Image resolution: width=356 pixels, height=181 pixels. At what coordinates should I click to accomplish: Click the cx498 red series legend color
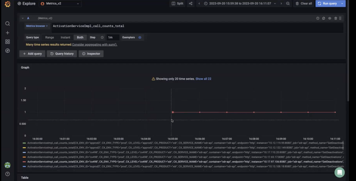24,162
